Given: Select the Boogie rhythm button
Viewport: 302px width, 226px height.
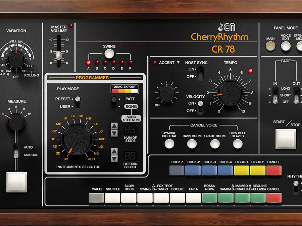Looking at the screenshot, I should tap(177, 198).
